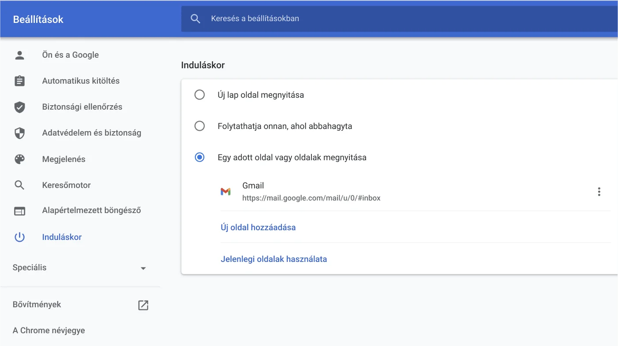This screenshot has width=618, height=346.
Task: Select Egy adott oldal vagy oldalak megnyitása
Action: coord(200,157)
